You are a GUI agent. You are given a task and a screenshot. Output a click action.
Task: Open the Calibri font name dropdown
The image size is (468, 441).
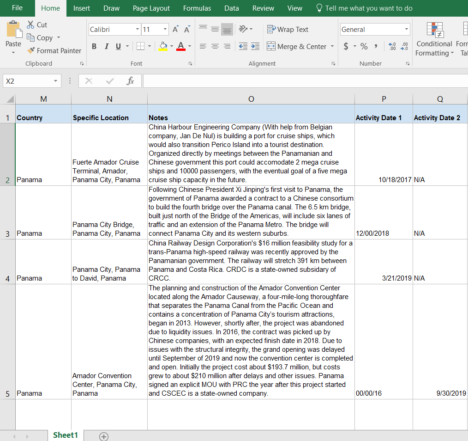pyautogui.click(x=137, y=29)
